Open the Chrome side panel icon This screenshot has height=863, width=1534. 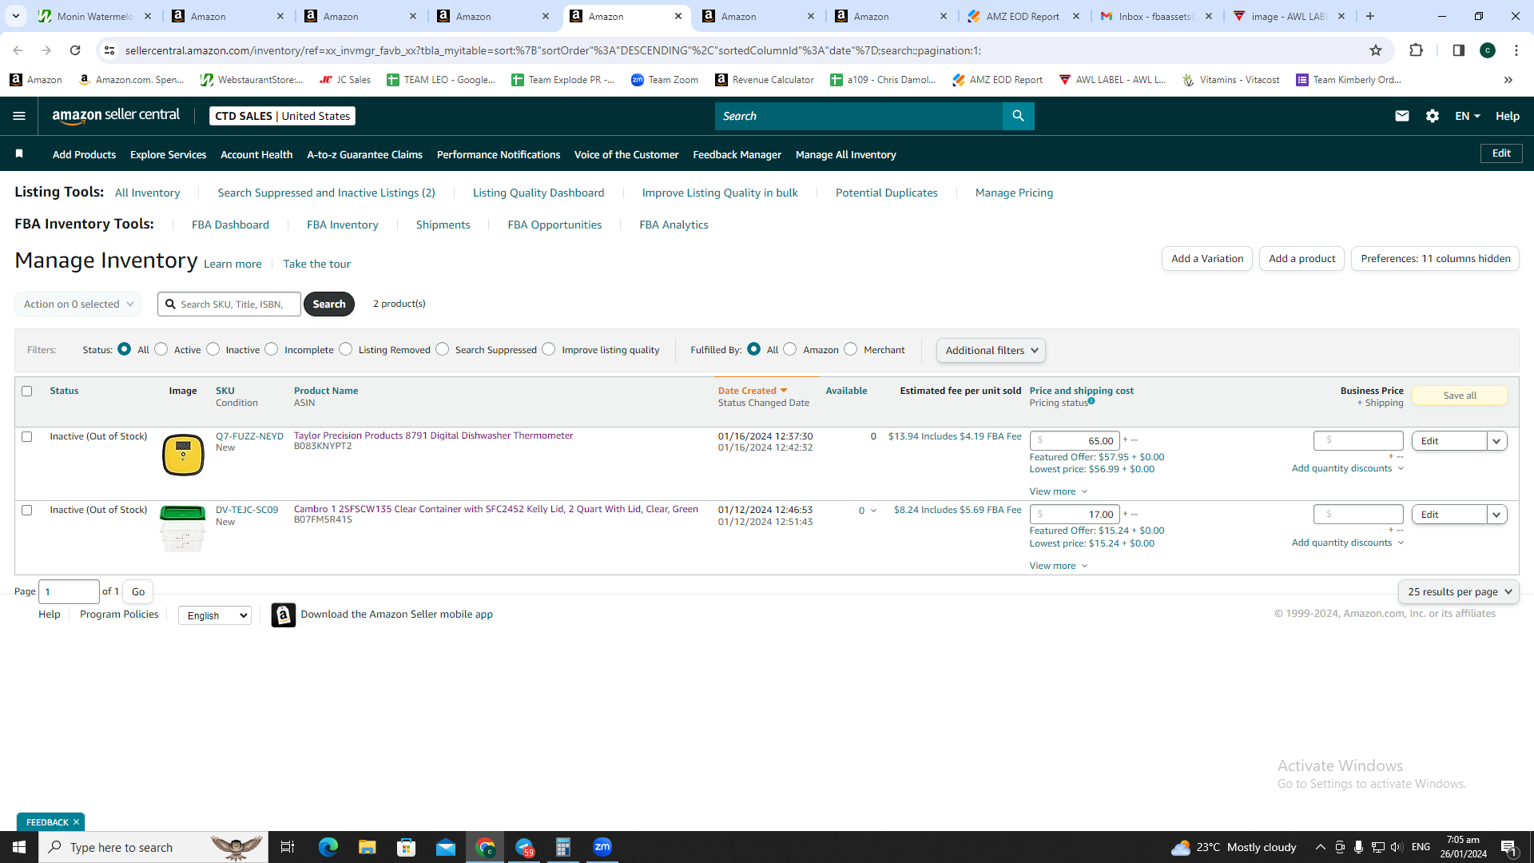[x=1458, y=50]
